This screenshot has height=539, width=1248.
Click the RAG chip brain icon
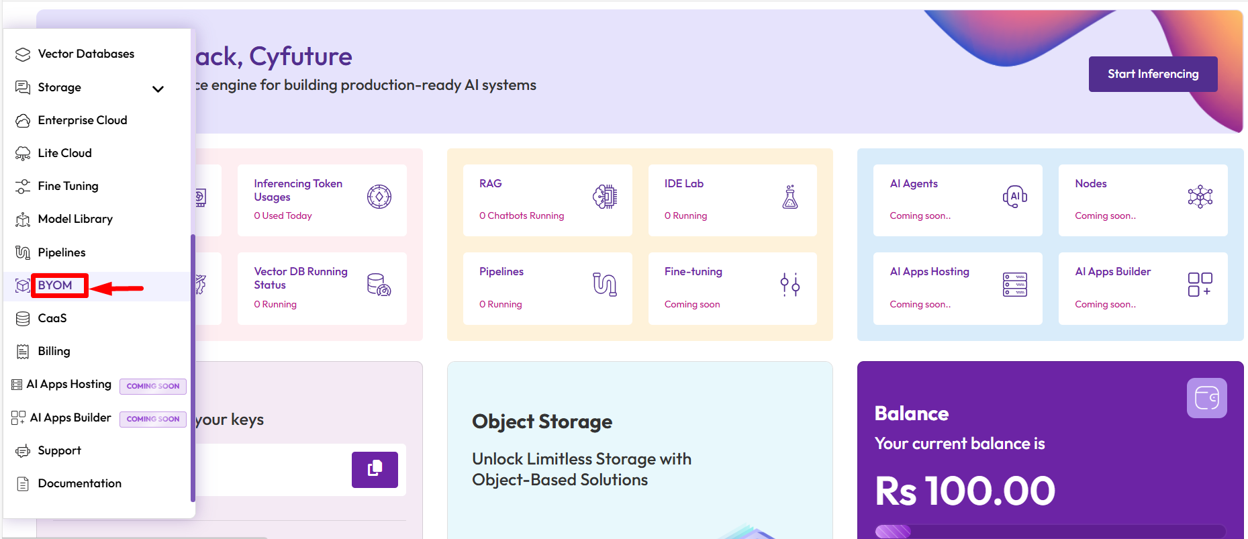coord(604,197)
